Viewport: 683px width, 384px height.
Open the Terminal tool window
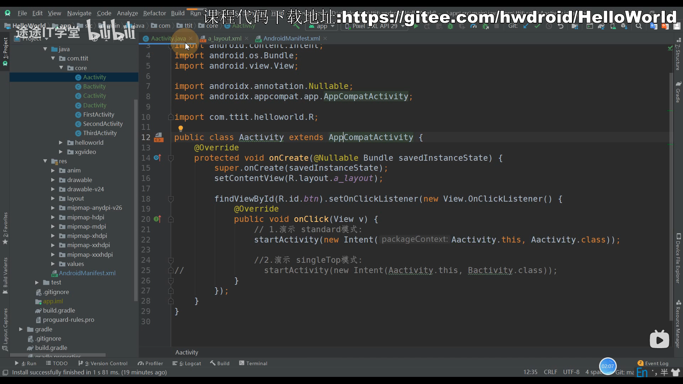(x=253, y=363)
